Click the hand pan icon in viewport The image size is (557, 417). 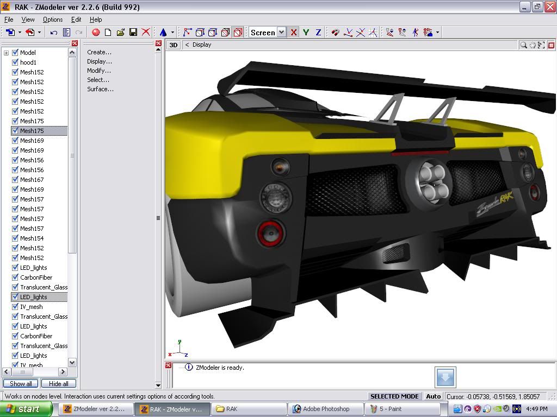coord(533,45)
